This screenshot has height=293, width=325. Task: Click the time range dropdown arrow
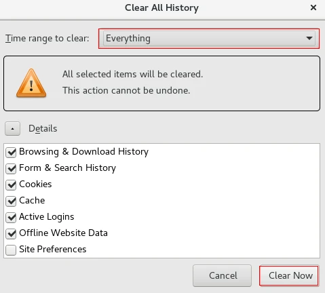(x=309, y=38)
